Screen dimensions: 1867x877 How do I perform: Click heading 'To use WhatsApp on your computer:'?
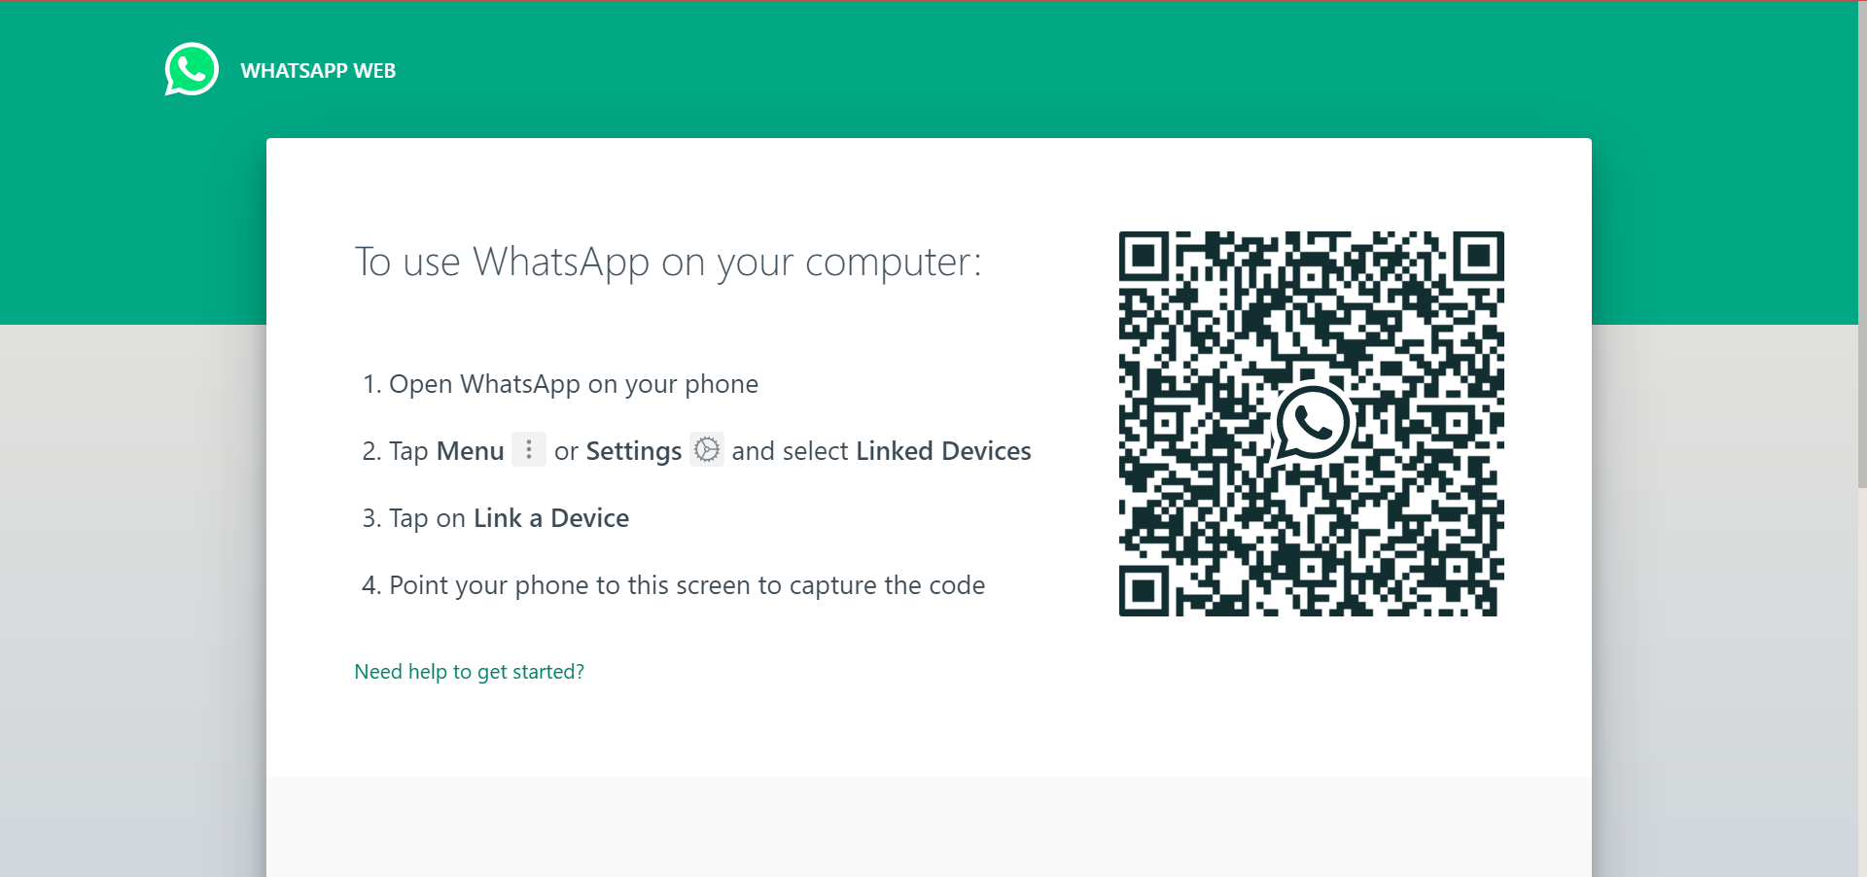[668, 263]
